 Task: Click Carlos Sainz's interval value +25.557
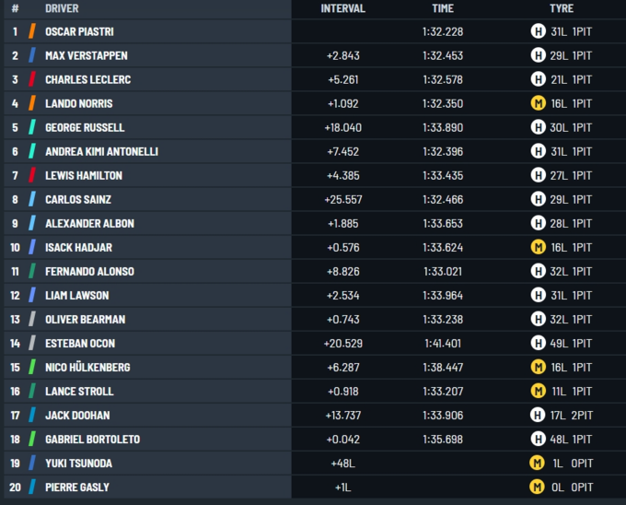pos(342,199)
